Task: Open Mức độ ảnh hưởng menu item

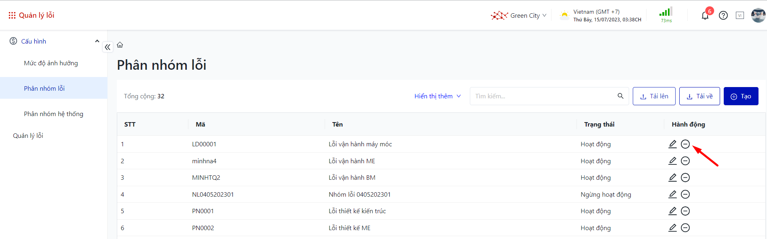Action: click(x=51, y=63)
